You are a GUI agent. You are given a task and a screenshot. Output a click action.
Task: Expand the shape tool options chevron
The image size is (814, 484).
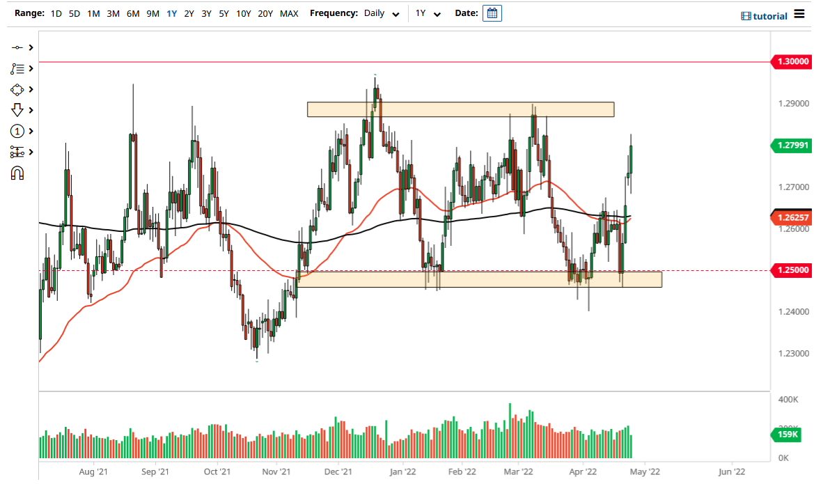tap(31, 89)
